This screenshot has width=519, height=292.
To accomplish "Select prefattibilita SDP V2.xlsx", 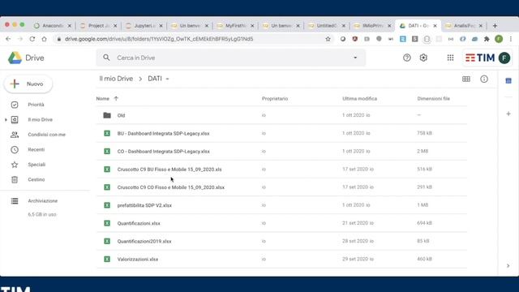I will [x=281, y=205].
